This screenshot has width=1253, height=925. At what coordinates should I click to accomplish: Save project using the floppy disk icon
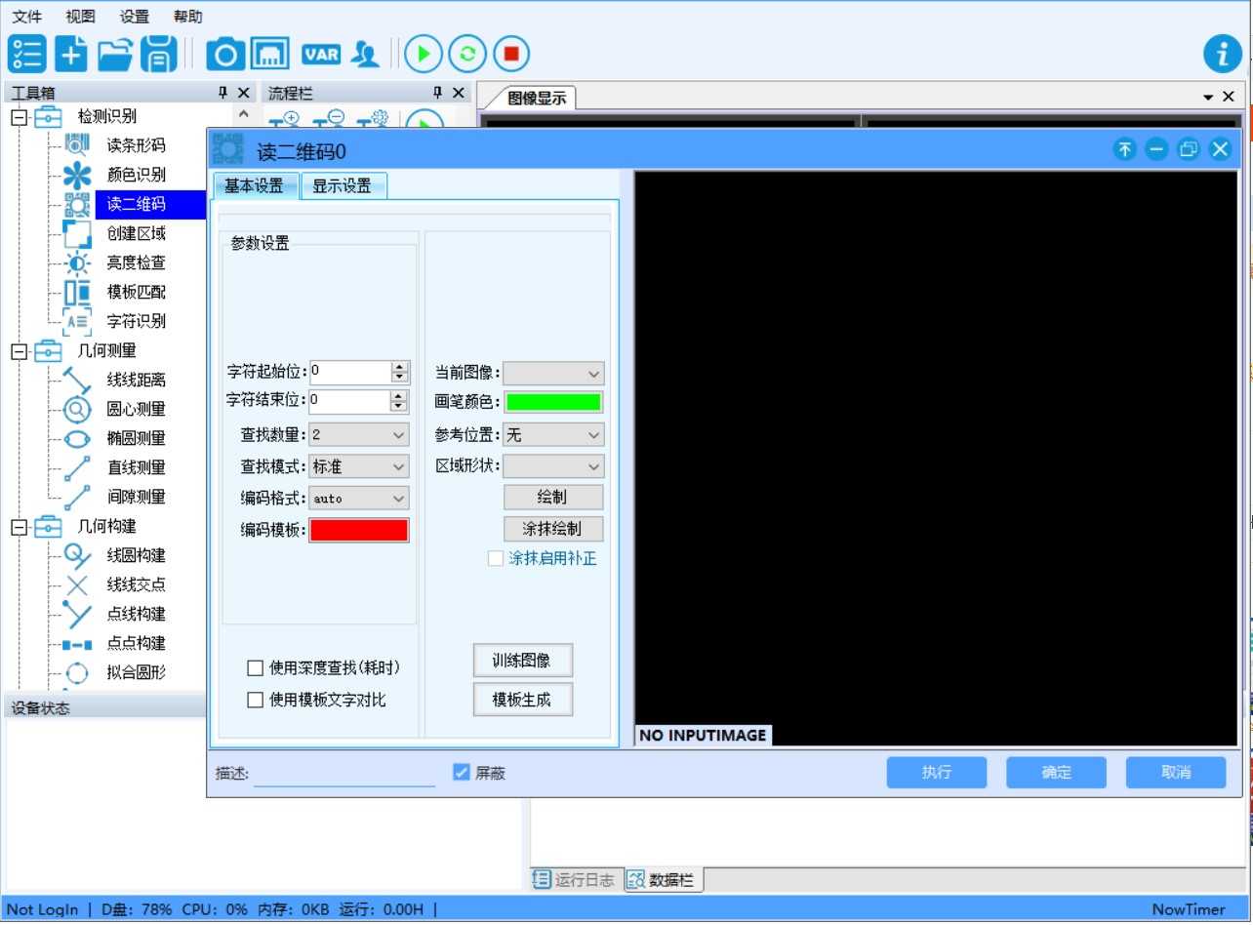pyautogui.click(x=159, y=54)
